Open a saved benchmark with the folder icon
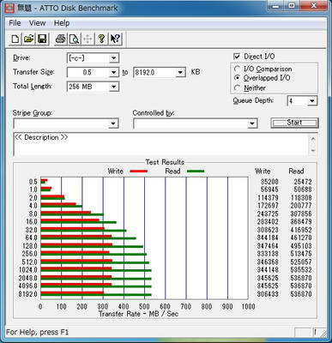The image size is (332, 343). tap(28, 39)
